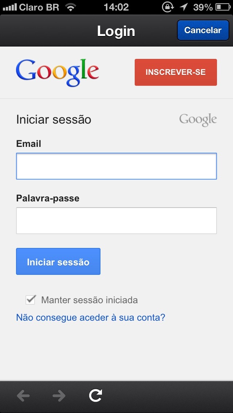Tap the back arrow in bottom toolbar
Screen dimensions: 233x413
23,396
